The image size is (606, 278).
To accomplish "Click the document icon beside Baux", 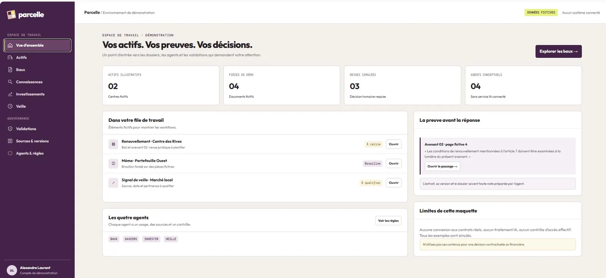I will point(10,70).
